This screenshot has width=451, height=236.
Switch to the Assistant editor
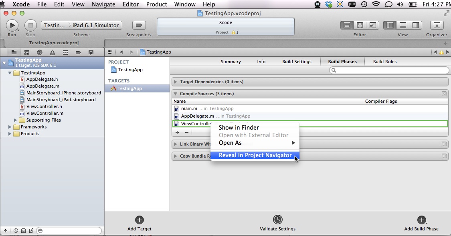360,24
